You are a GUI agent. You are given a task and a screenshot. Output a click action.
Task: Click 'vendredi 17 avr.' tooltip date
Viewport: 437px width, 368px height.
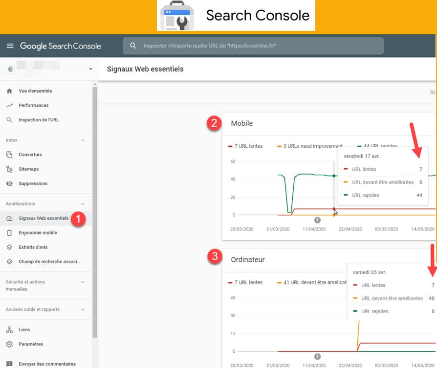point(361,156)
